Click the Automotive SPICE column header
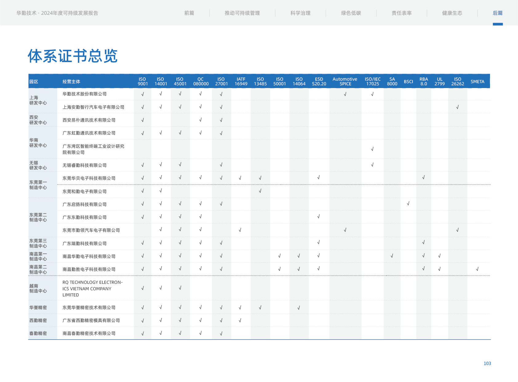518x382 pixels. coord(345,82)
